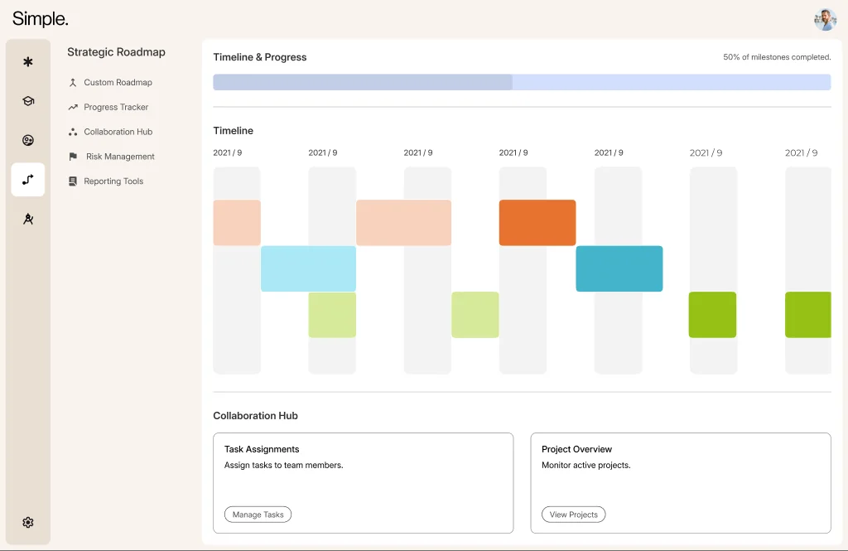This screenshot has width=848, height=551.
Task: Click the Timeline & Progress heading
Action: [259, 57]
